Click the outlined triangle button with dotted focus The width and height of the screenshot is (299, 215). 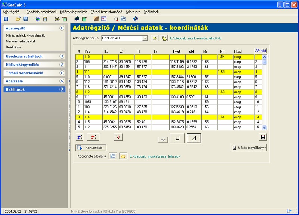point(194,138)
